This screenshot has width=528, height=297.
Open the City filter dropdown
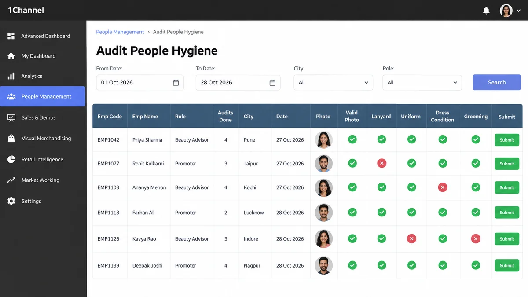(x=333, y=83)
